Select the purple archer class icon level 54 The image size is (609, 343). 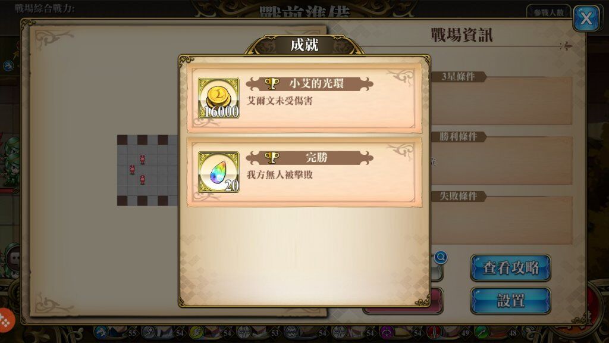pyautogui.click(x=387, y=332)
